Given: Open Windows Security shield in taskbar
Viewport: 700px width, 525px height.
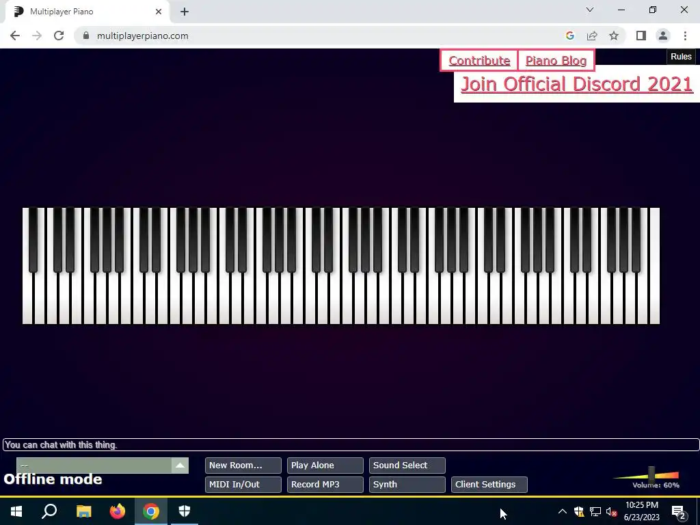Looking at the screenshot, I should click(185, 511).
